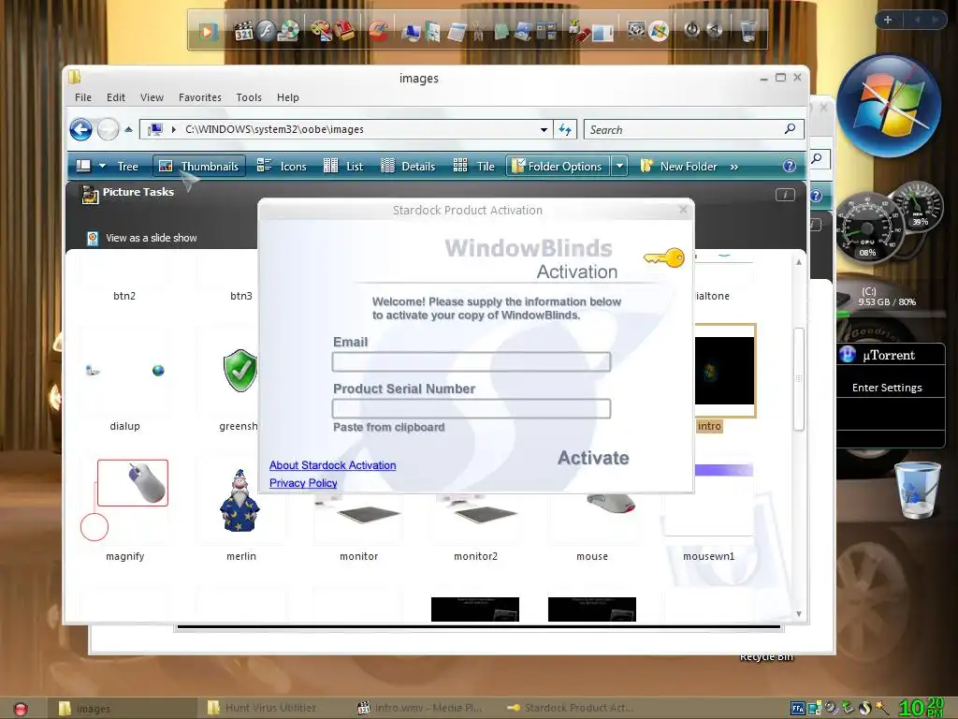958x719 pixels.
Task: Open the Favorites menu
Action: 200,97
